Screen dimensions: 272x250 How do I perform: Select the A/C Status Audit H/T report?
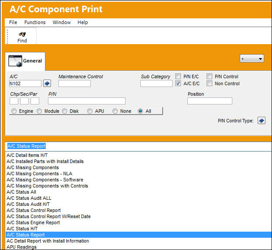click(x=139, y=204)
